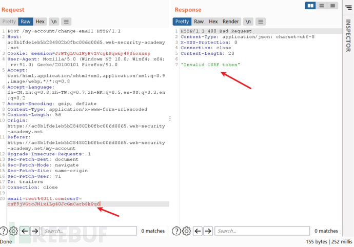Click the Content-Length: 56 request header
Viewport: 354px width, 247px height.
[34, 115]
